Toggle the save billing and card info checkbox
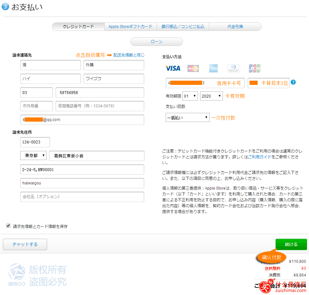309x295 pixels. pyautogui.click(x=8, y=225)
